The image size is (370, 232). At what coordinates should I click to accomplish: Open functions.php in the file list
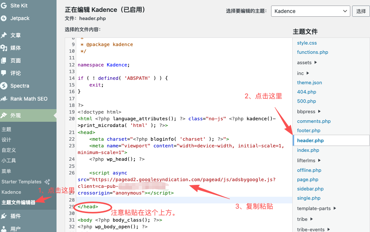pos(312,52)
